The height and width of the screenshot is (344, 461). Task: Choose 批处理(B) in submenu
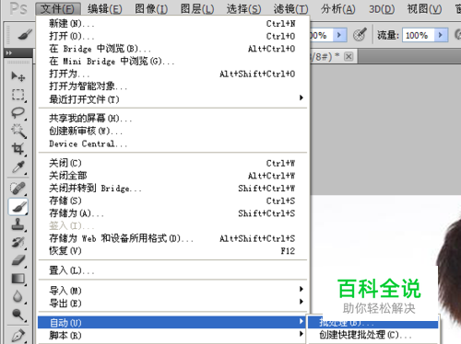[373, 323]
